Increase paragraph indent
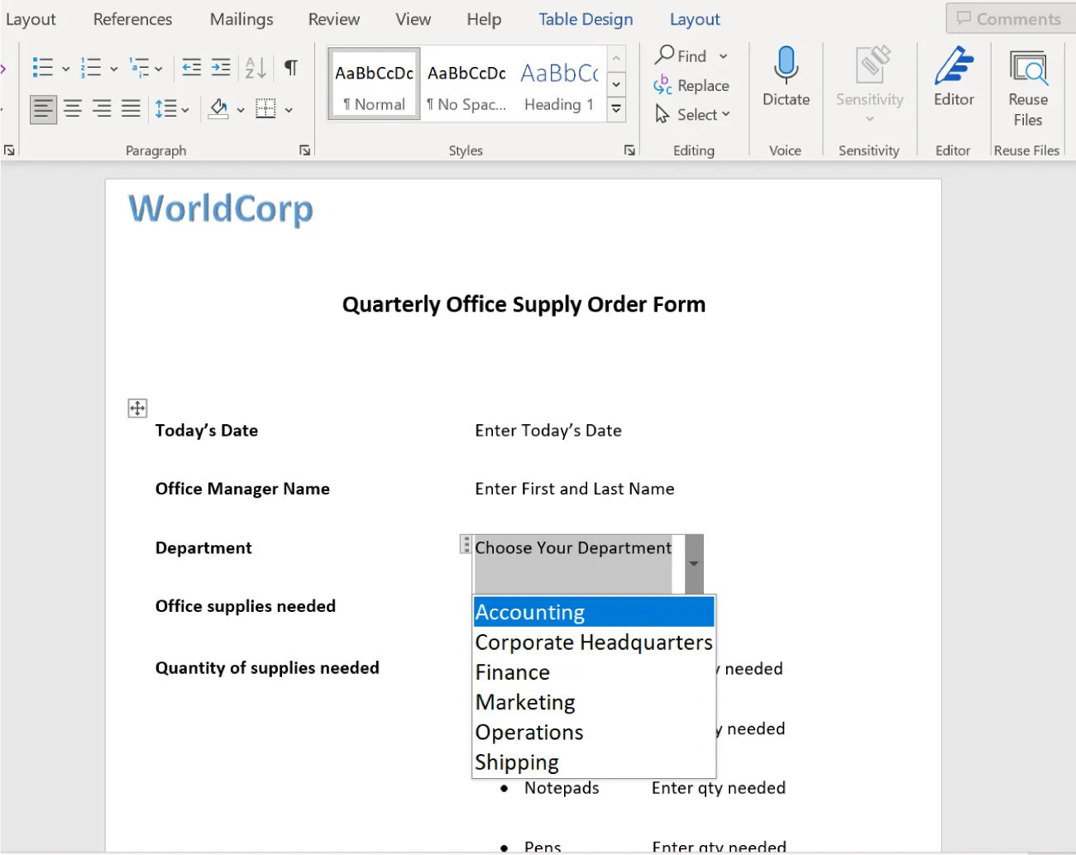 [220, 67]
